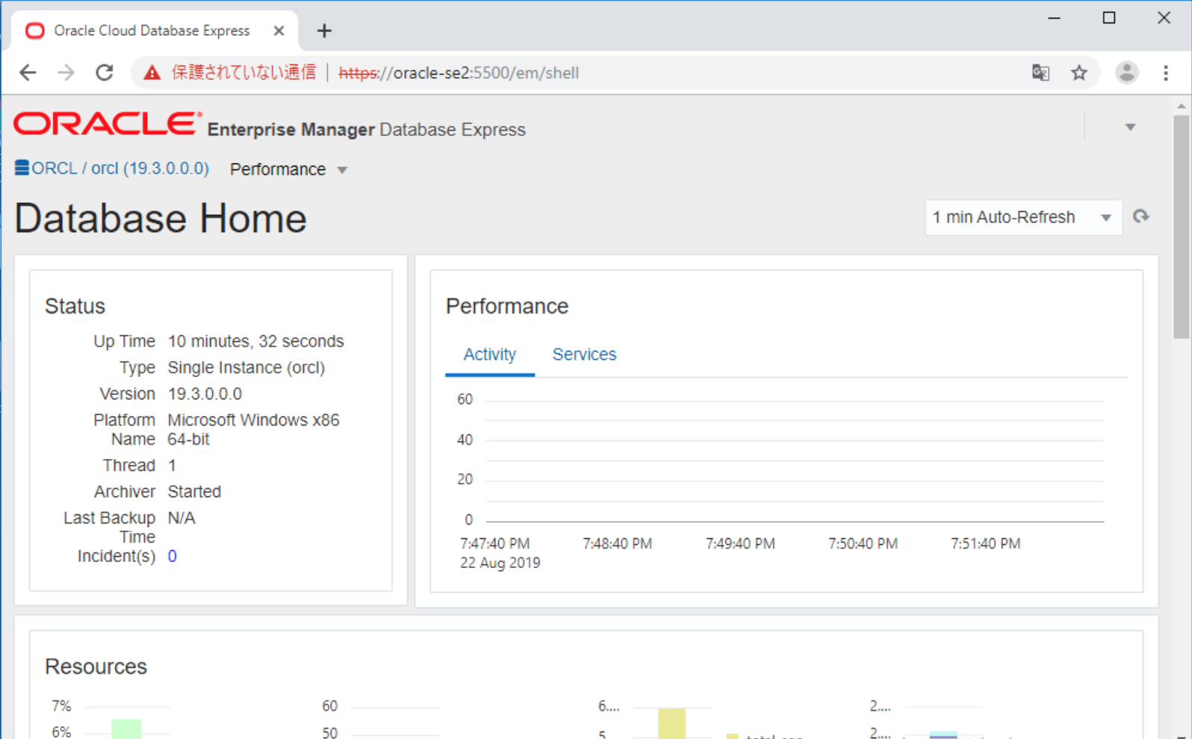
Task: Open Chrome three-dot menu
Action: click(1165, 72)
